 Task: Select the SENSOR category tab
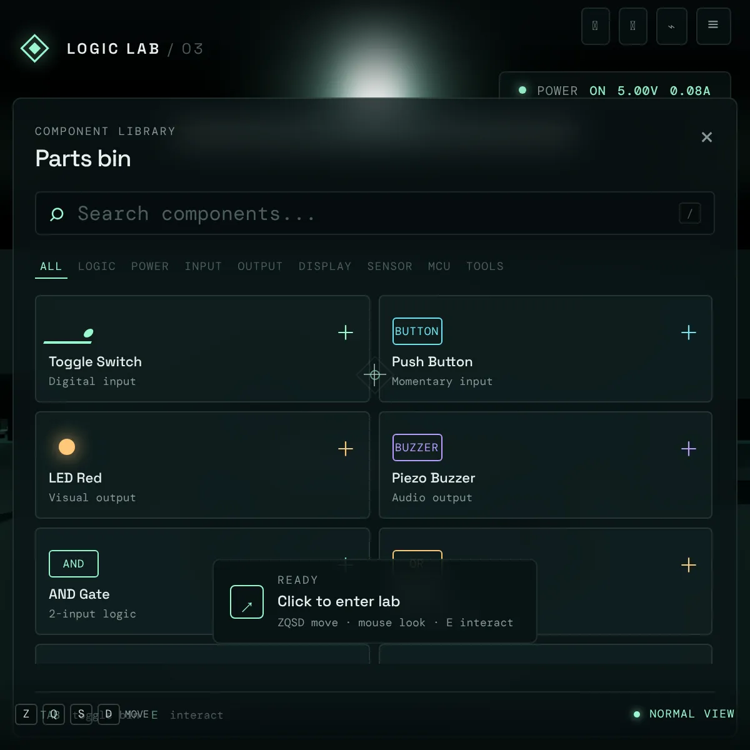click(390, 266)
